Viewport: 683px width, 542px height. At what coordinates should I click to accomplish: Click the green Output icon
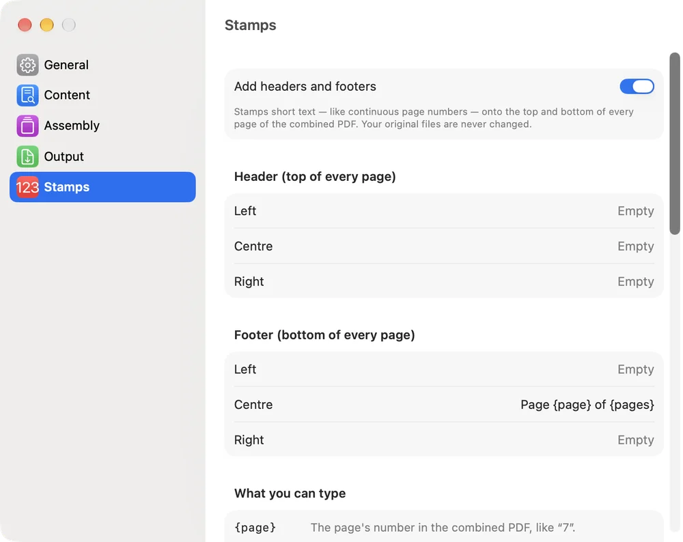click(x=27, y=156)
